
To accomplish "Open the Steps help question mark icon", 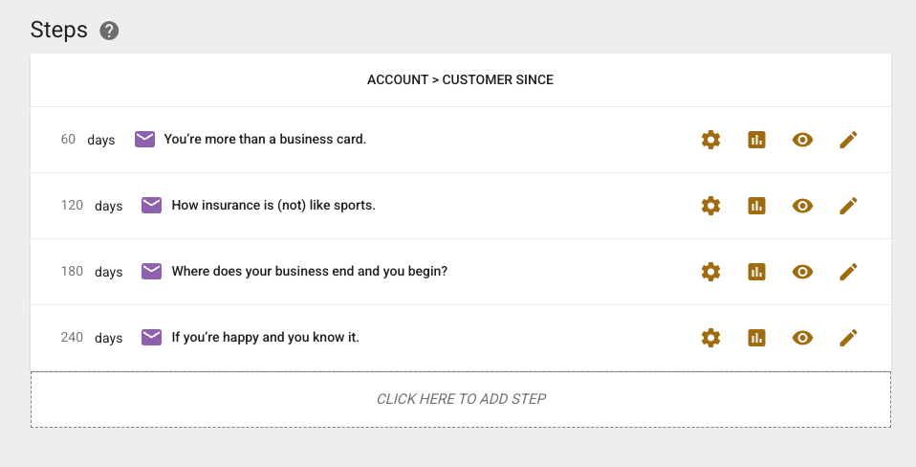I will tap(109, 31).
